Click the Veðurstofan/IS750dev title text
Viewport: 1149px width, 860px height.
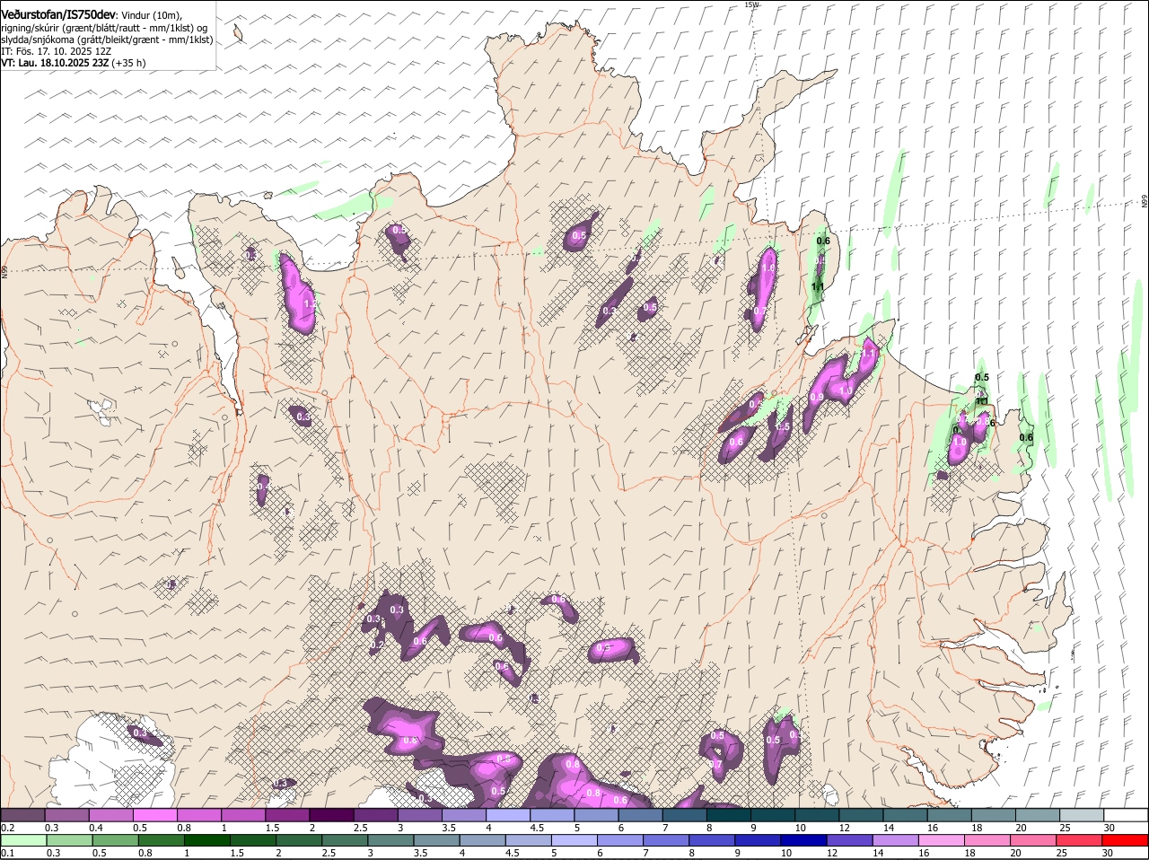point(58,15)
